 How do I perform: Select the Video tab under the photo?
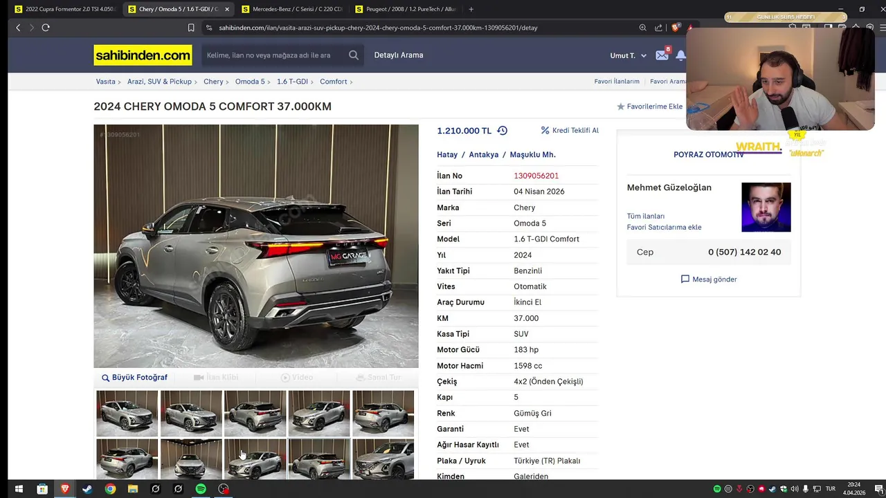pos(297,378)
